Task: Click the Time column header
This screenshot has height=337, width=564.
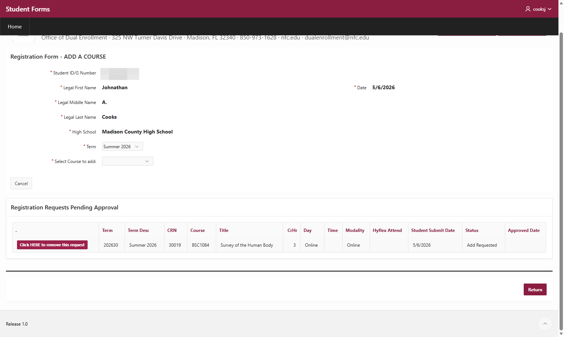Action: click(x=333, y=230)
